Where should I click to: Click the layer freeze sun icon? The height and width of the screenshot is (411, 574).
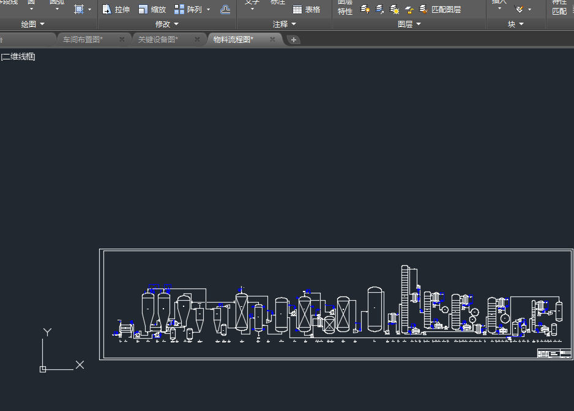(x=394, y=9)
